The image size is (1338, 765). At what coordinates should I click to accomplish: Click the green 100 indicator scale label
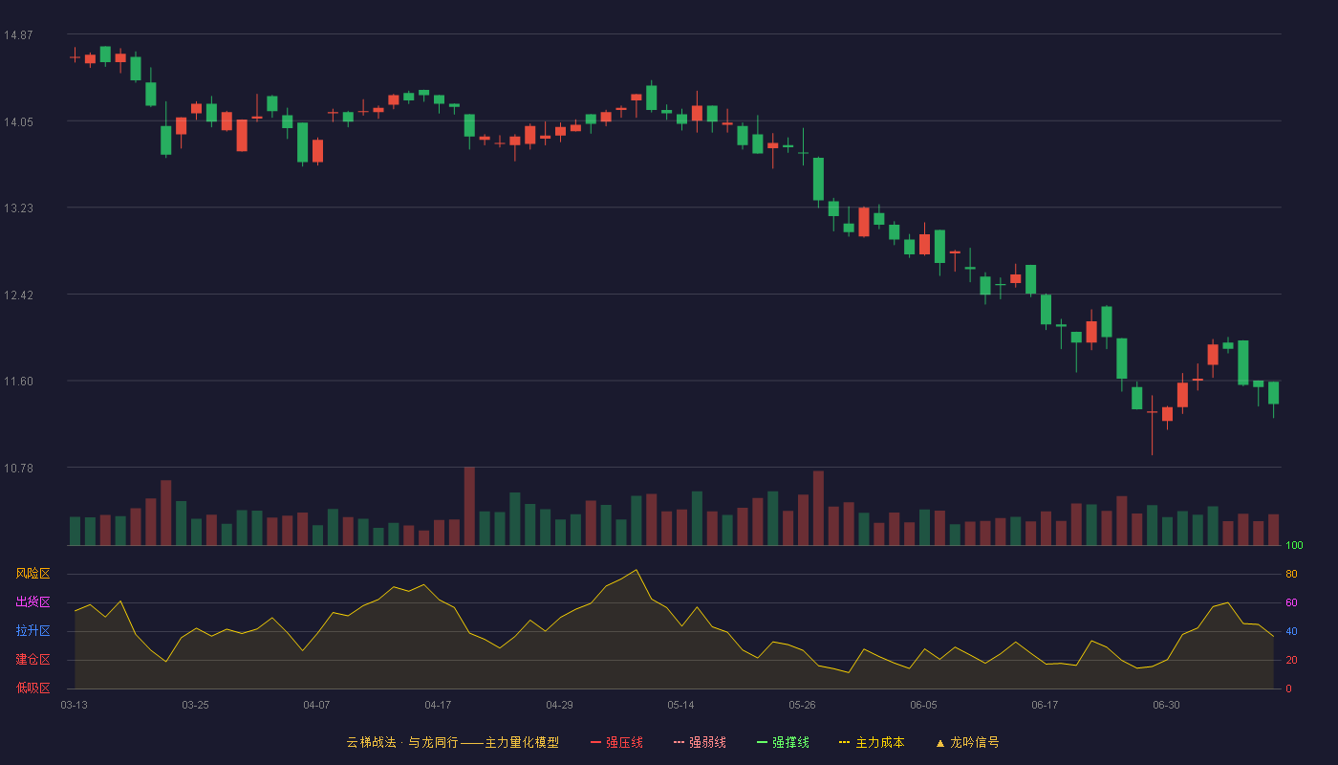tap(1294, 546)
